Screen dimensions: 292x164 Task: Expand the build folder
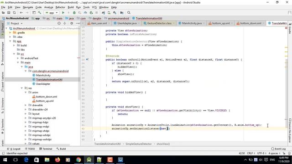pos(14,46)
